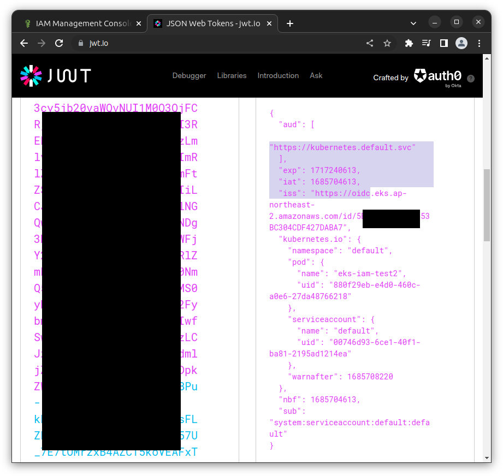
Task: Open media controls queue icon
Action: tap(427, 43)
